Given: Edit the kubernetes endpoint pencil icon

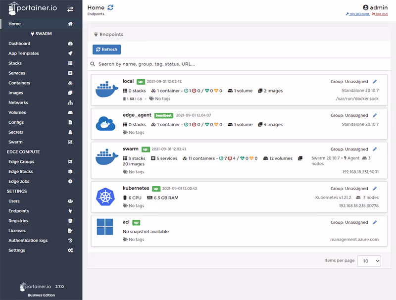Looking at the screenshot, I should 375,189.
